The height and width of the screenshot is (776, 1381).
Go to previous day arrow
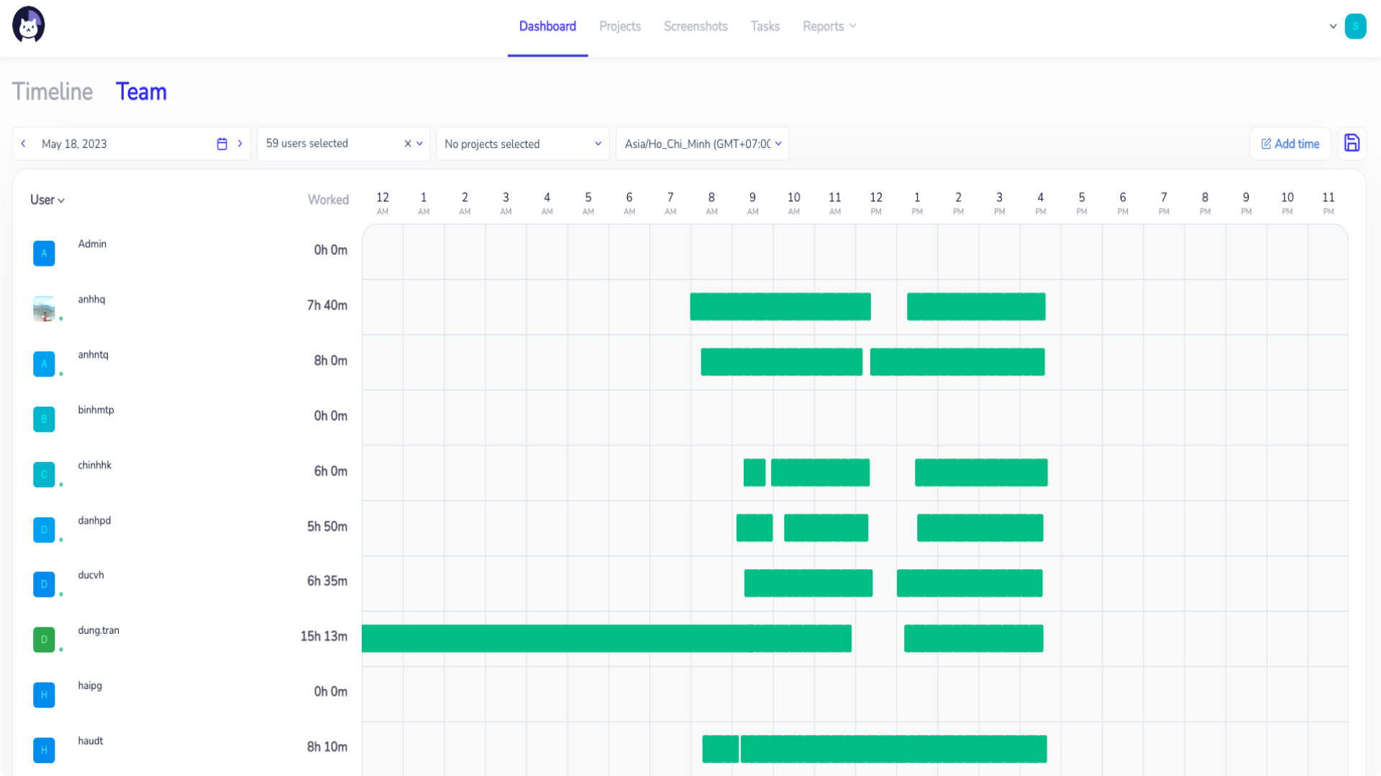pos(24,144)
